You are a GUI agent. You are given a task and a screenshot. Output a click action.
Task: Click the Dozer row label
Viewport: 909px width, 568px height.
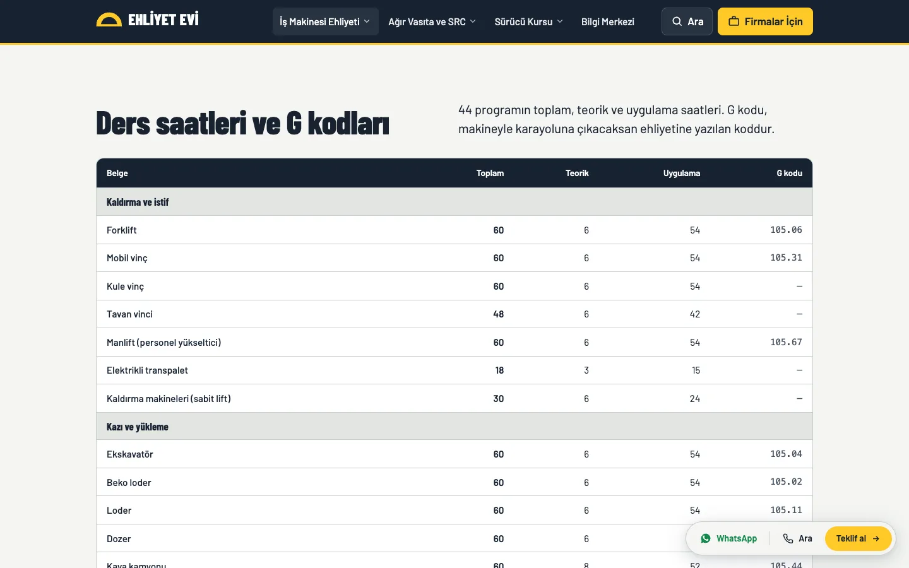(x=119, y=539)
